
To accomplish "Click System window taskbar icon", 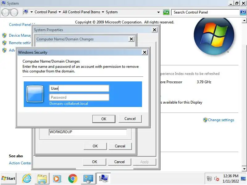I will pos(103,179).
